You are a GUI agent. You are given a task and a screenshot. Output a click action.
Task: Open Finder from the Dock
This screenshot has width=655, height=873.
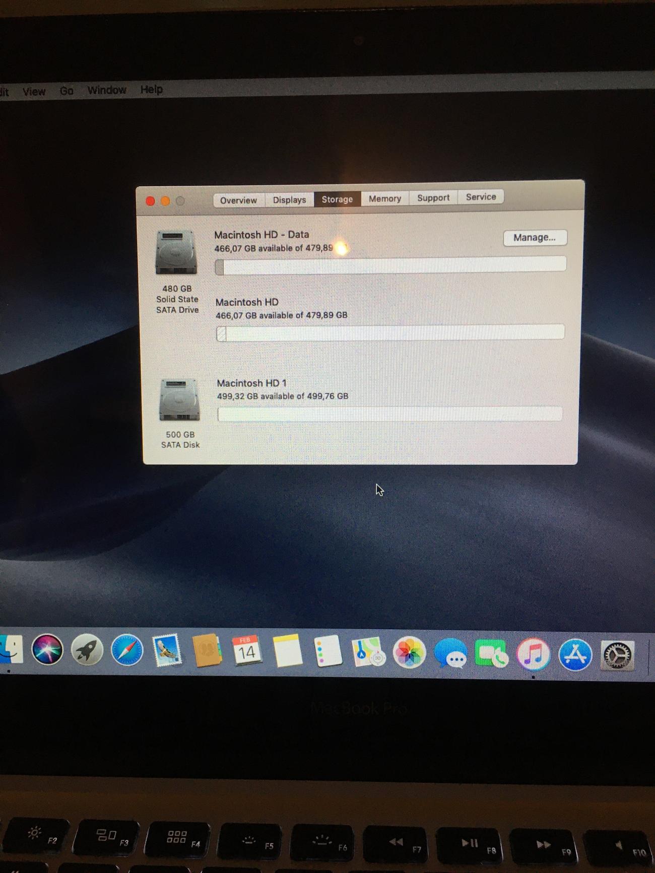click(x=10, y=649)
